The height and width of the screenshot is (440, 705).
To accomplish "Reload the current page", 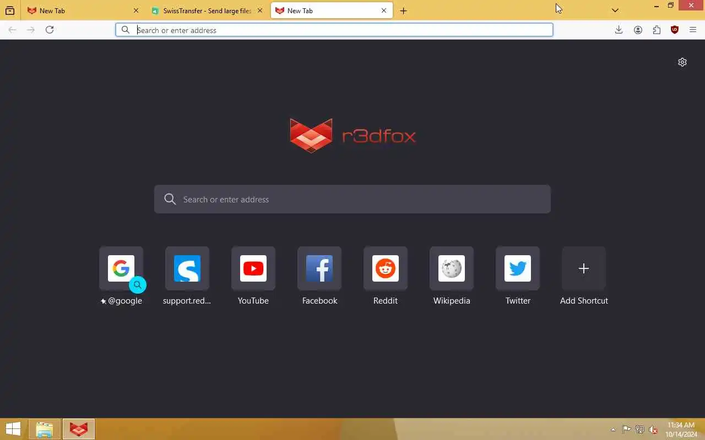I will pos(50,30).
